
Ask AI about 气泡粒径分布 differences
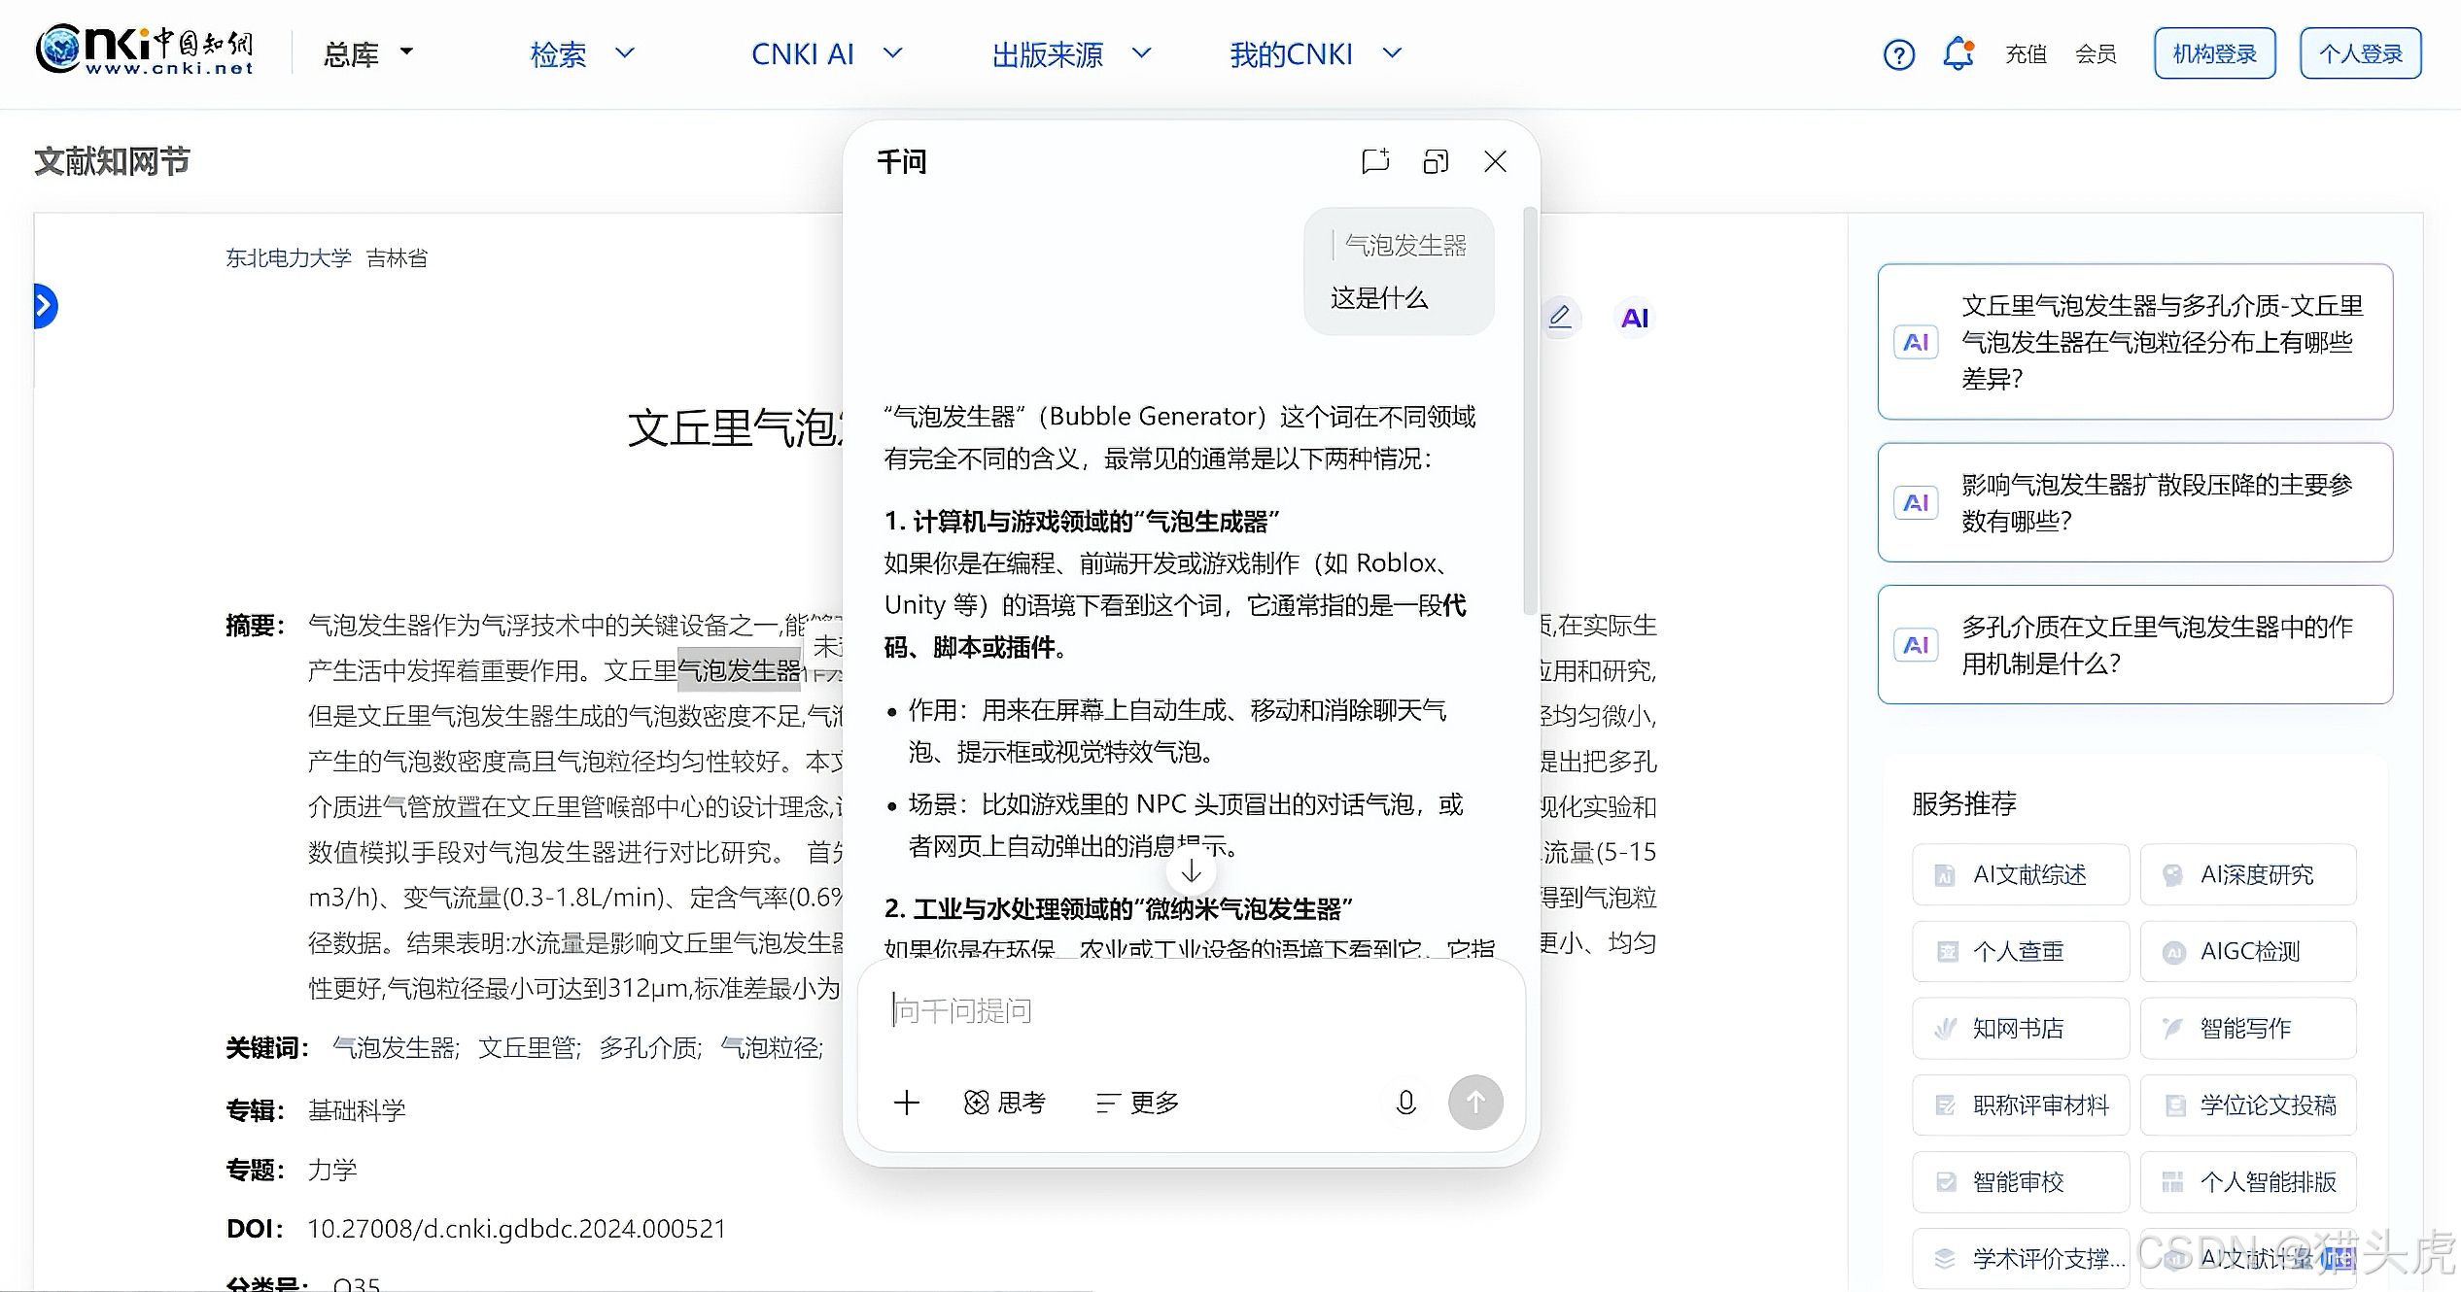pyautogui.click(x=2134, y=342)
